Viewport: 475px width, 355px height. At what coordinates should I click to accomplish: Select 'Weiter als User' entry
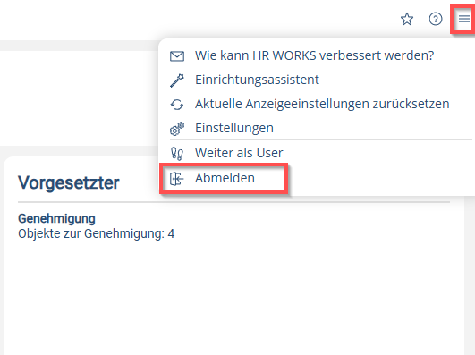239,153
